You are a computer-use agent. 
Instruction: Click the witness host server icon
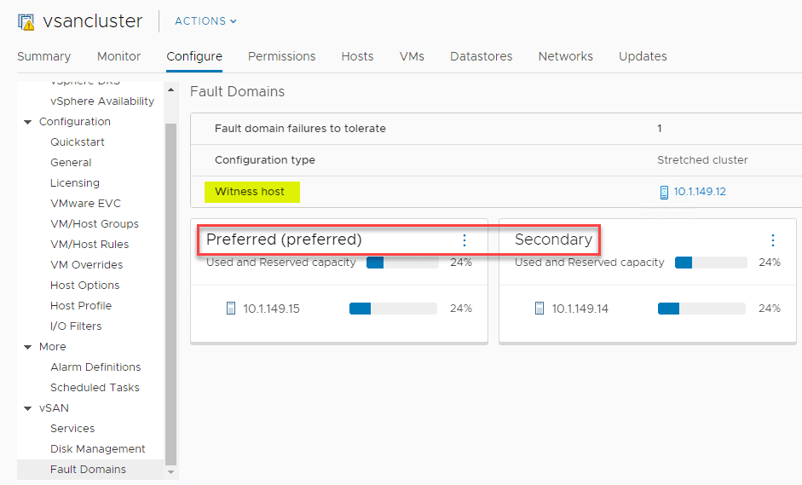point(664,192)
